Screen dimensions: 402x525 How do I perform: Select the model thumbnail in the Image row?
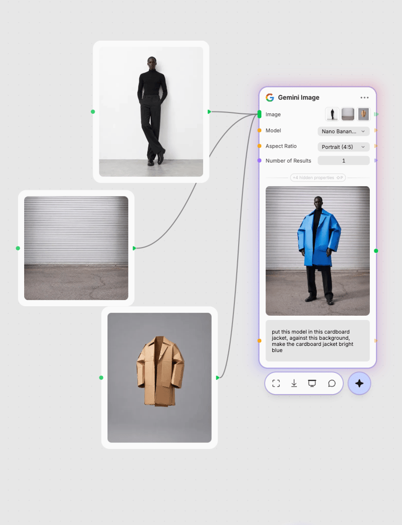332,114
